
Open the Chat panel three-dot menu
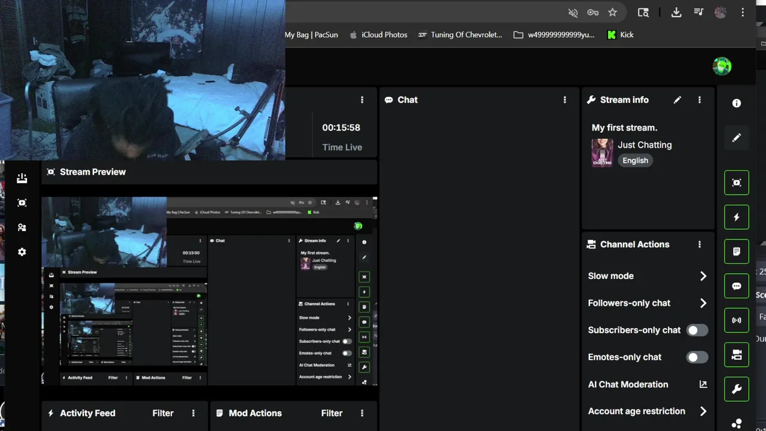(565, 100)
